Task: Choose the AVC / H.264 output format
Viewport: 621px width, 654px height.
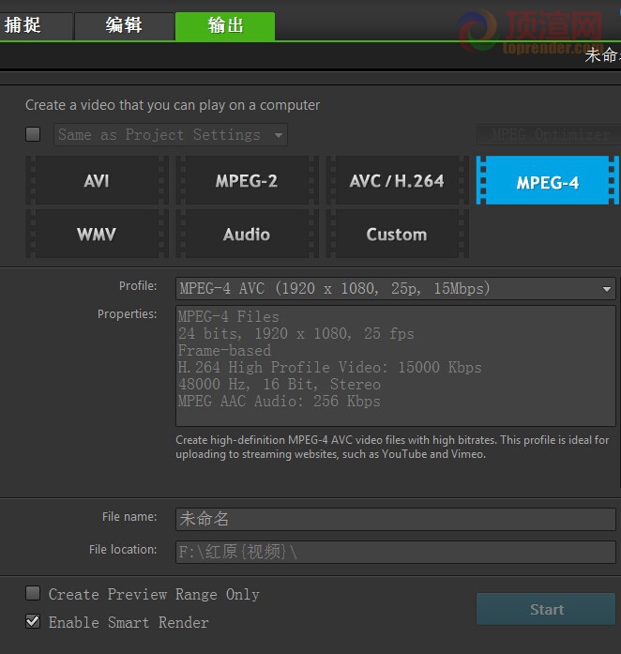Action: [397, 180]
